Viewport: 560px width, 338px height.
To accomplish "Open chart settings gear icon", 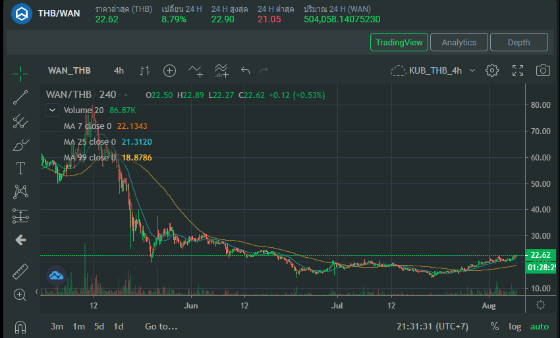I will point(492,70).
